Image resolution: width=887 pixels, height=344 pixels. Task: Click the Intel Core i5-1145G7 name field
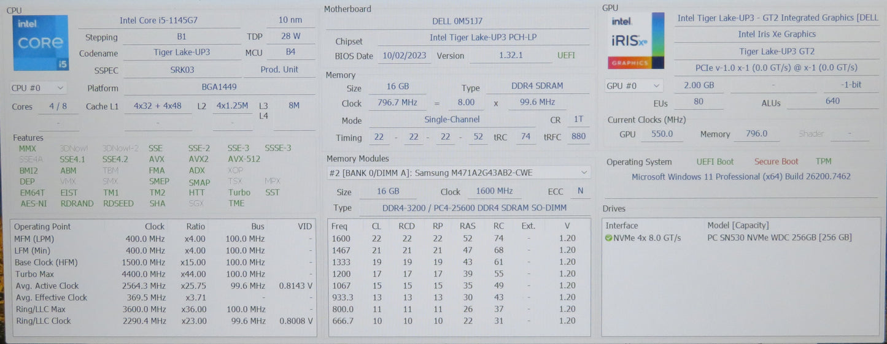coord(158,20)
